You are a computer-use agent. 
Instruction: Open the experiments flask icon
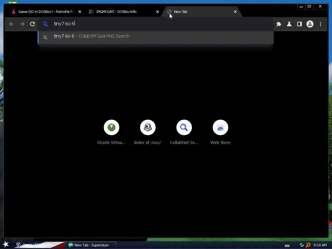[289, 24]
